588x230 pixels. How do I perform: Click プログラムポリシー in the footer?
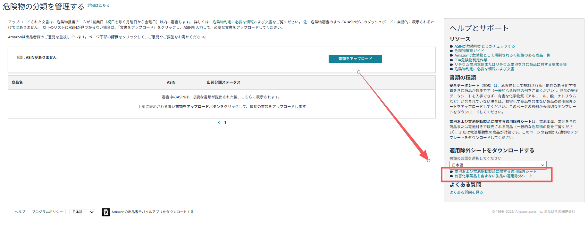coord(47,212)
